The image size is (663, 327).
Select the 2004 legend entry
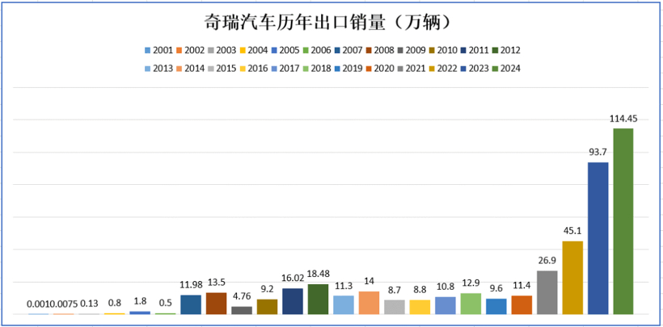253,51
